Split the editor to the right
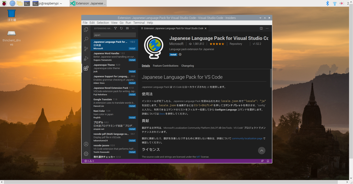 tap(261, 29)
